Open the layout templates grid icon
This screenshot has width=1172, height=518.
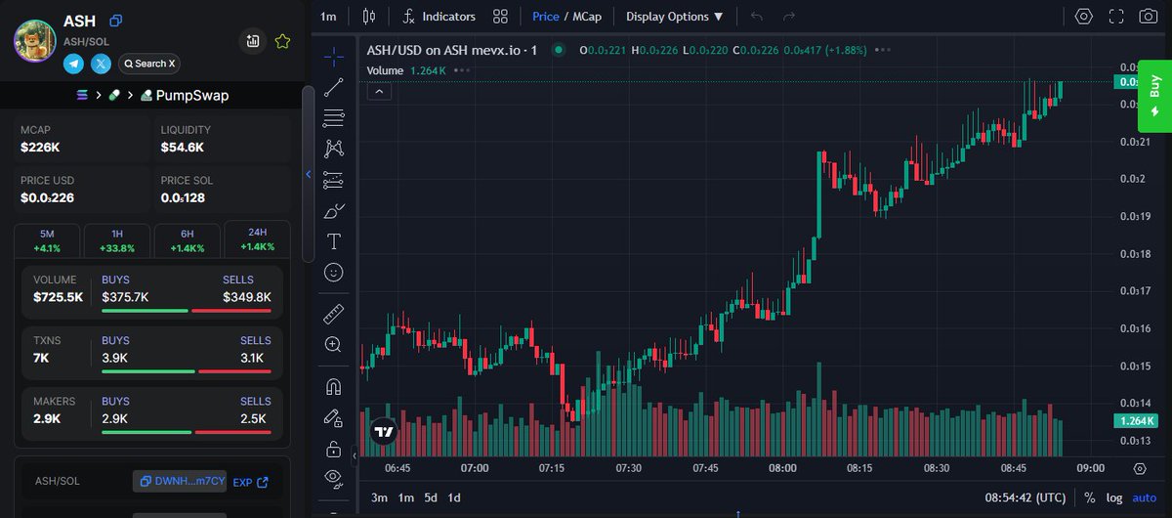coord(500,17)
